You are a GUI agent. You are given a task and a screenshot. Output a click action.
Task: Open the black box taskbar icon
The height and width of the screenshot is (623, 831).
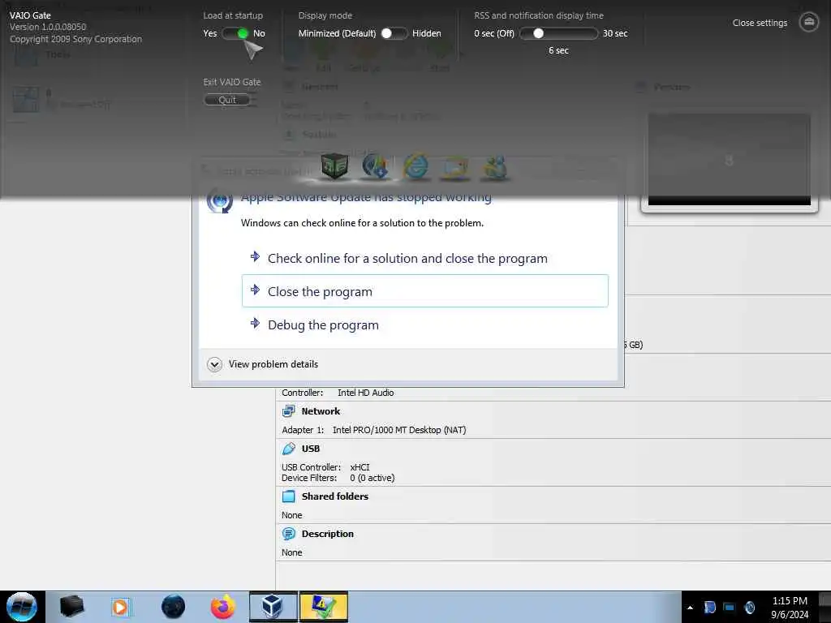tap(71, 607)
